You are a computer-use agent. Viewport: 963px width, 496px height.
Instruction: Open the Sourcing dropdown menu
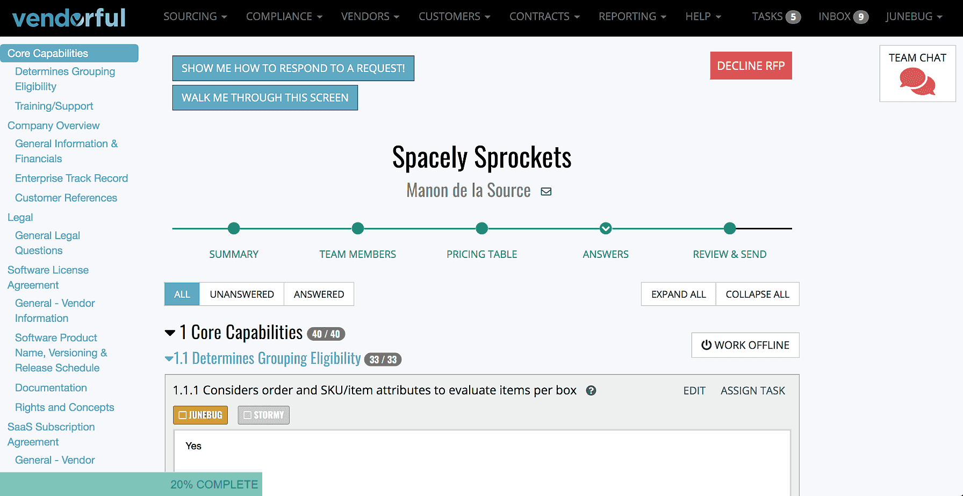(195, 17)
